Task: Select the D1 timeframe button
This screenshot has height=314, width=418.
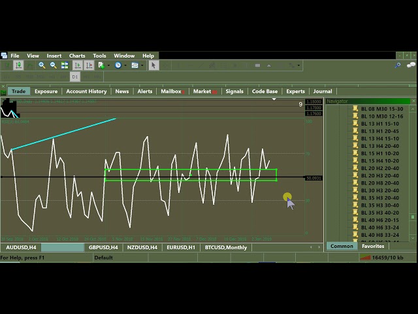Action: [x=74, y=77]
